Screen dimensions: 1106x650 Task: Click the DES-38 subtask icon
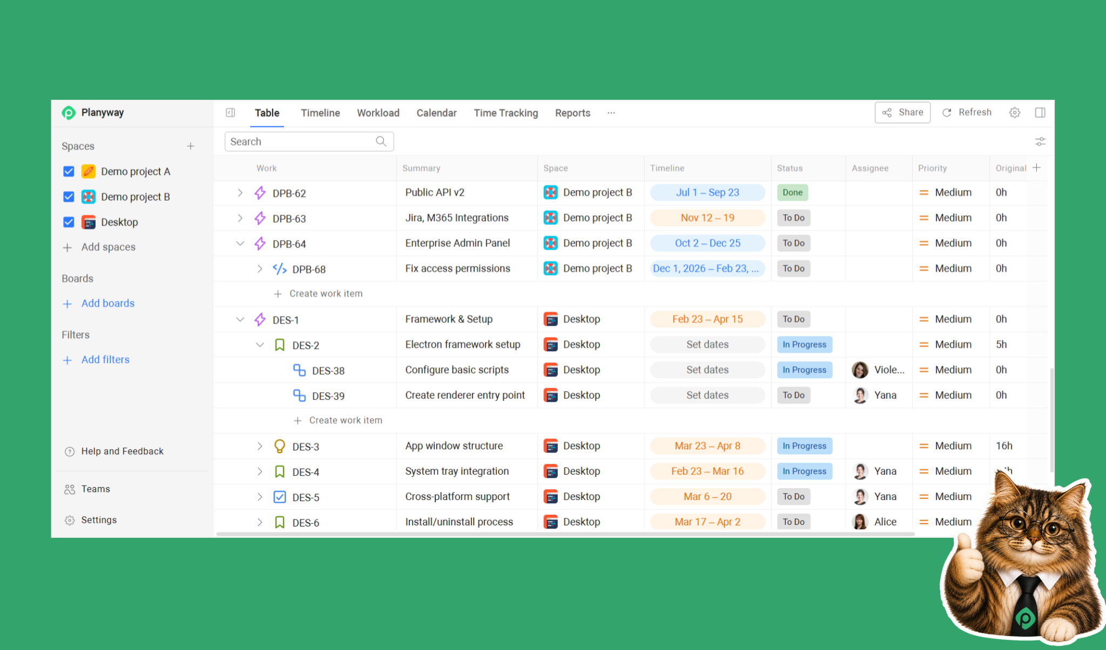coord(299,370)
